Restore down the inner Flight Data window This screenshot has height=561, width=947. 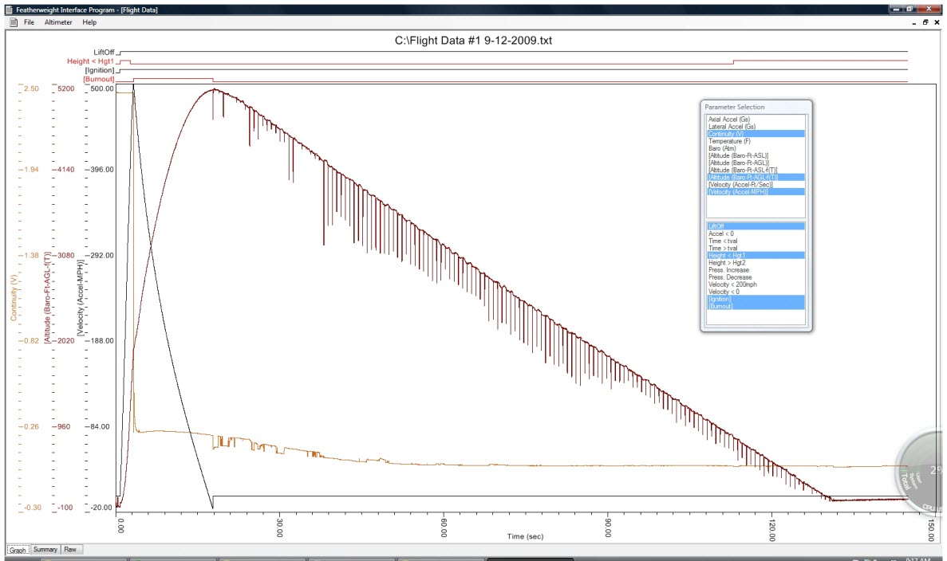pyautogui.click(x=925, y=22)
